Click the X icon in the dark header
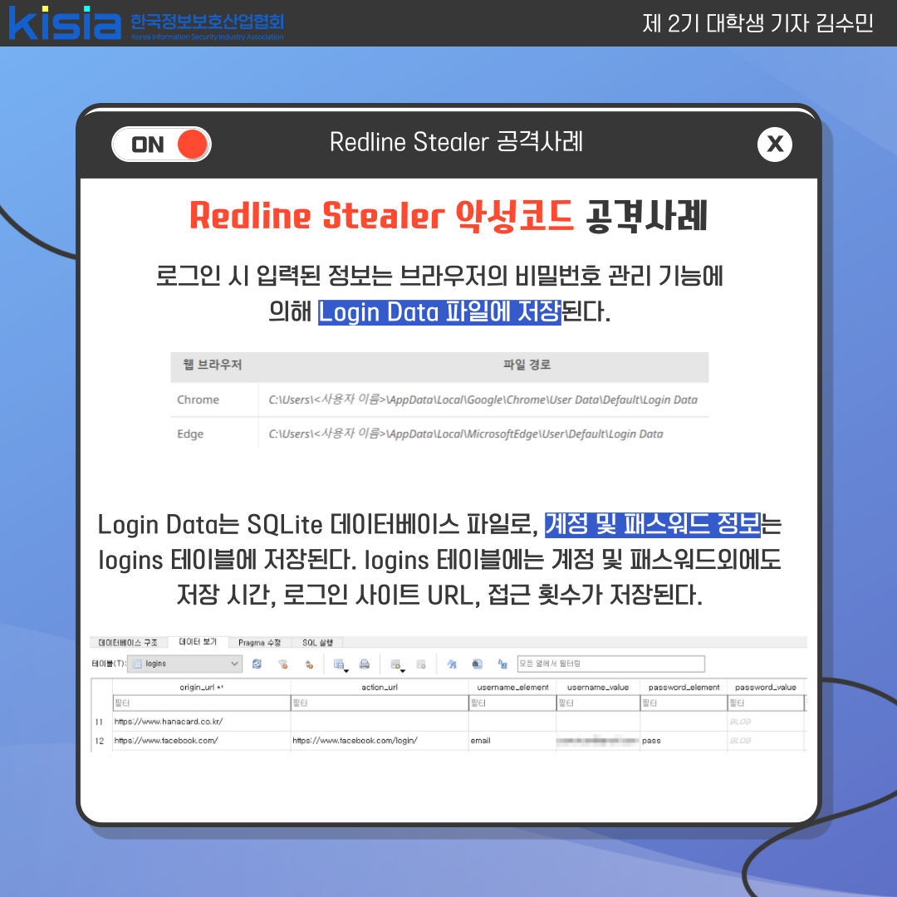The height and width of the screenshot is (897, 897). point(775,145)
